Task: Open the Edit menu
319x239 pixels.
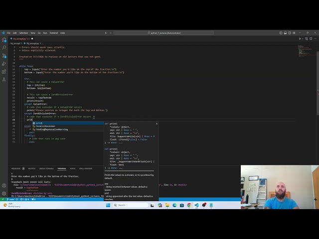Action: [x=15, y=33]
